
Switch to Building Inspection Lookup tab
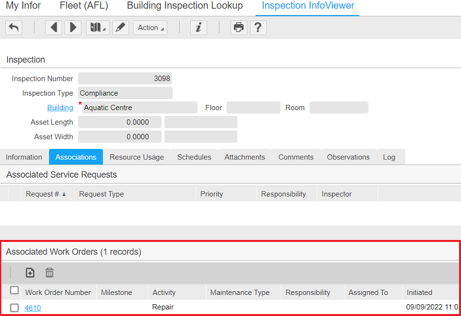(x=184, y=6)
